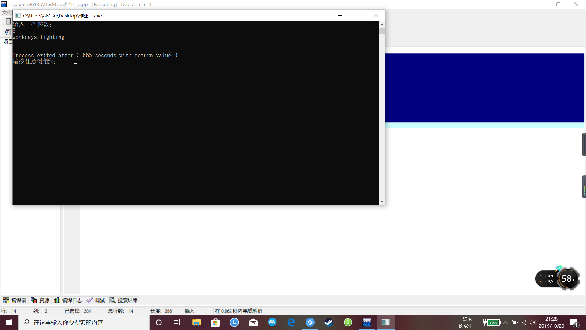Open the 搜索结果 (Find Results) tab
The image size is (586, 330).
124,300
